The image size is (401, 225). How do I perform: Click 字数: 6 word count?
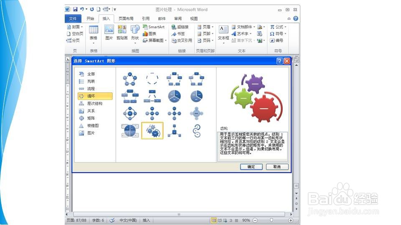pos(98,220)
